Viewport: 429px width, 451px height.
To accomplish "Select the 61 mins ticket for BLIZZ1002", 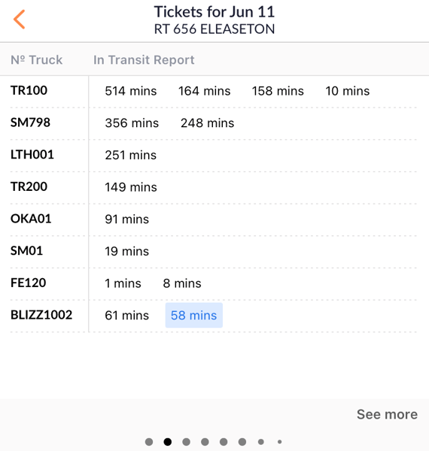I will pos(126,316).
